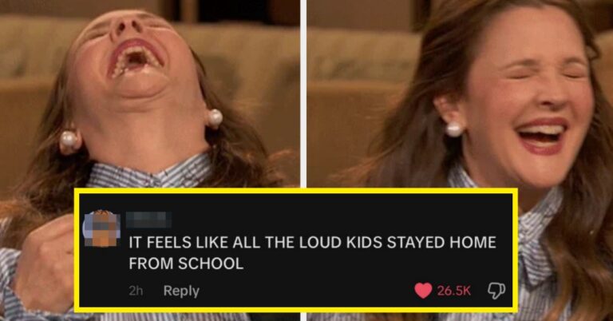
Task: Click the pearl earring near left photo's divider
Action: pyautogui.click(x=215, y=117)
